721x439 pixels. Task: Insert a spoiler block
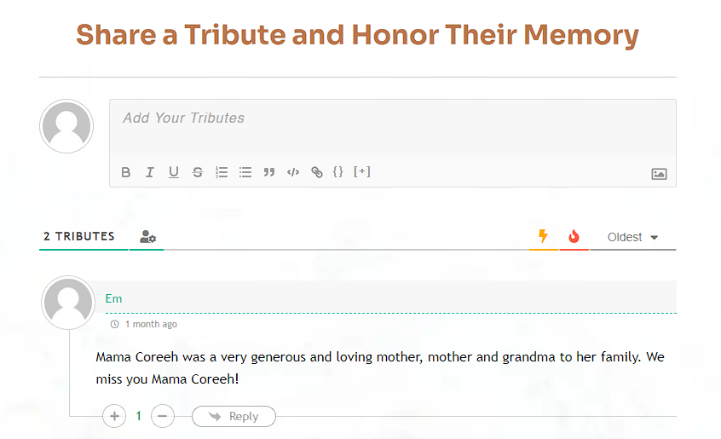pyautogui.click(x=362, y=172)
